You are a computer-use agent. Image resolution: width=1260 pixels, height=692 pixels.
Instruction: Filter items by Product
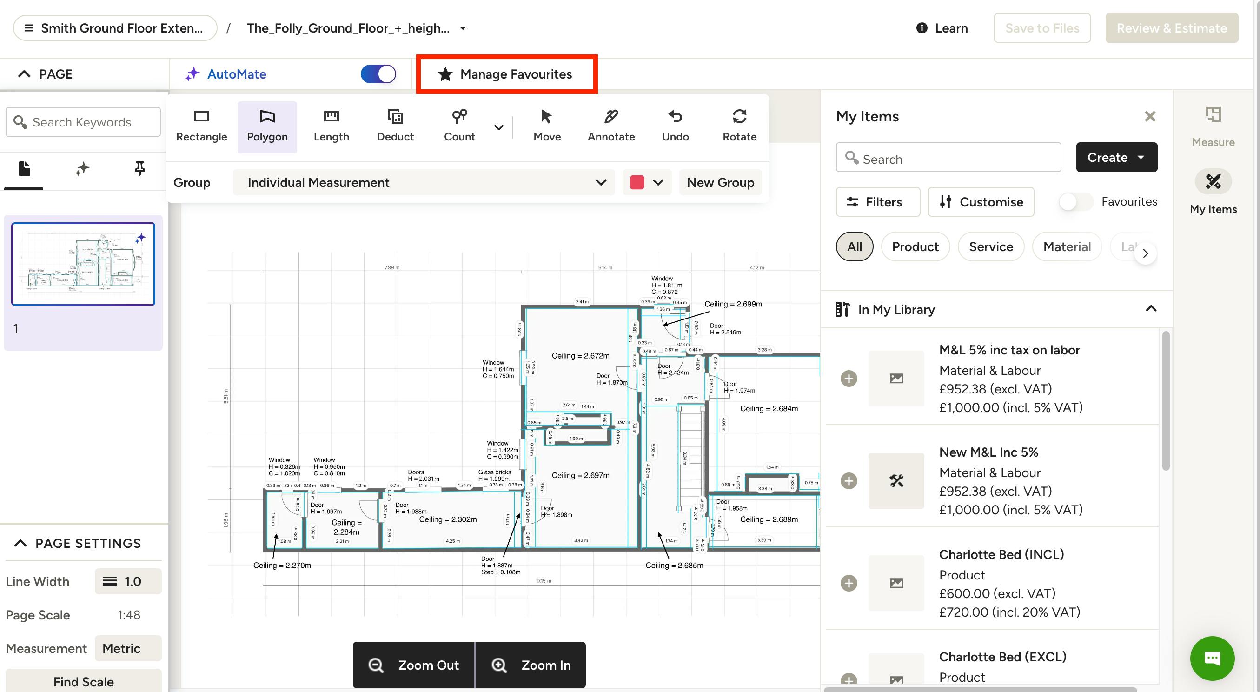pos(915,246)
